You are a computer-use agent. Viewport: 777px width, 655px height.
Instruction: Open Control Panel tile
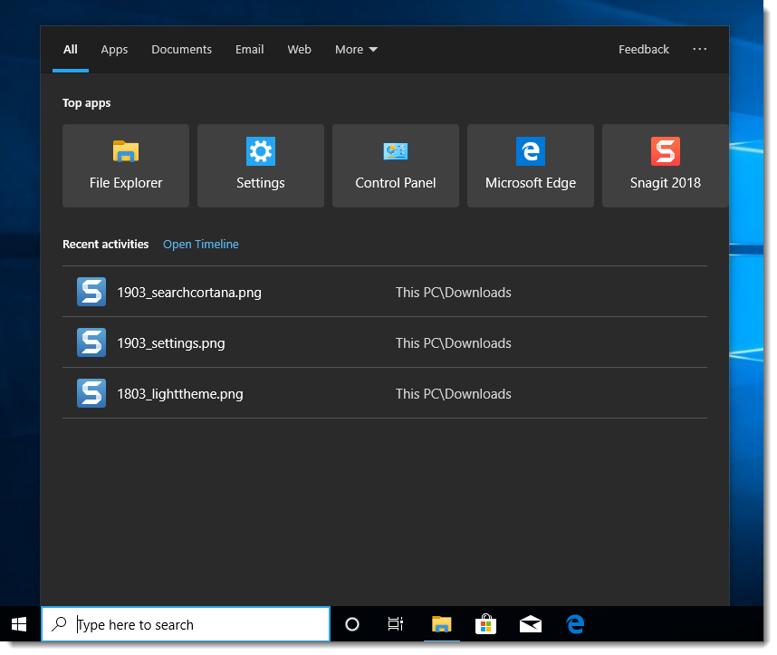(396, 166)
